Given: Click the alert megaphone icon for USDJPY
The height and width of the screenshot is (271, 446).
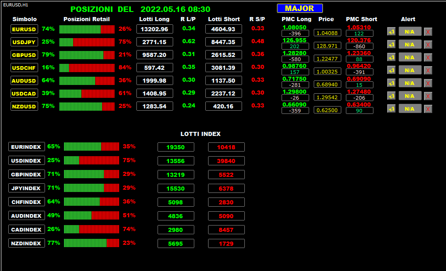Looking at the screenshot, I should [391, 45].
